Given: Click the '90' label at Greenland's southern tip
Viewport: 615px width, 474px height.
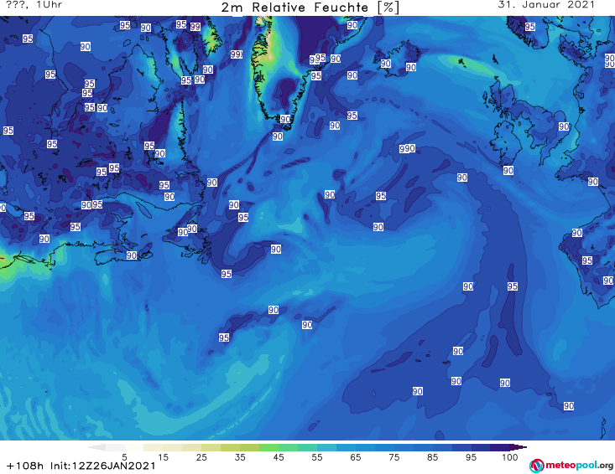Looking at the screenshot, I should pyautogui.click(x=285, y=120).
